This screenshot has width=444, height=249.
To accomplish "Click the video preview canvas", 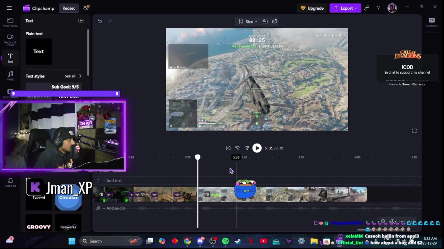I will (257, 80).
